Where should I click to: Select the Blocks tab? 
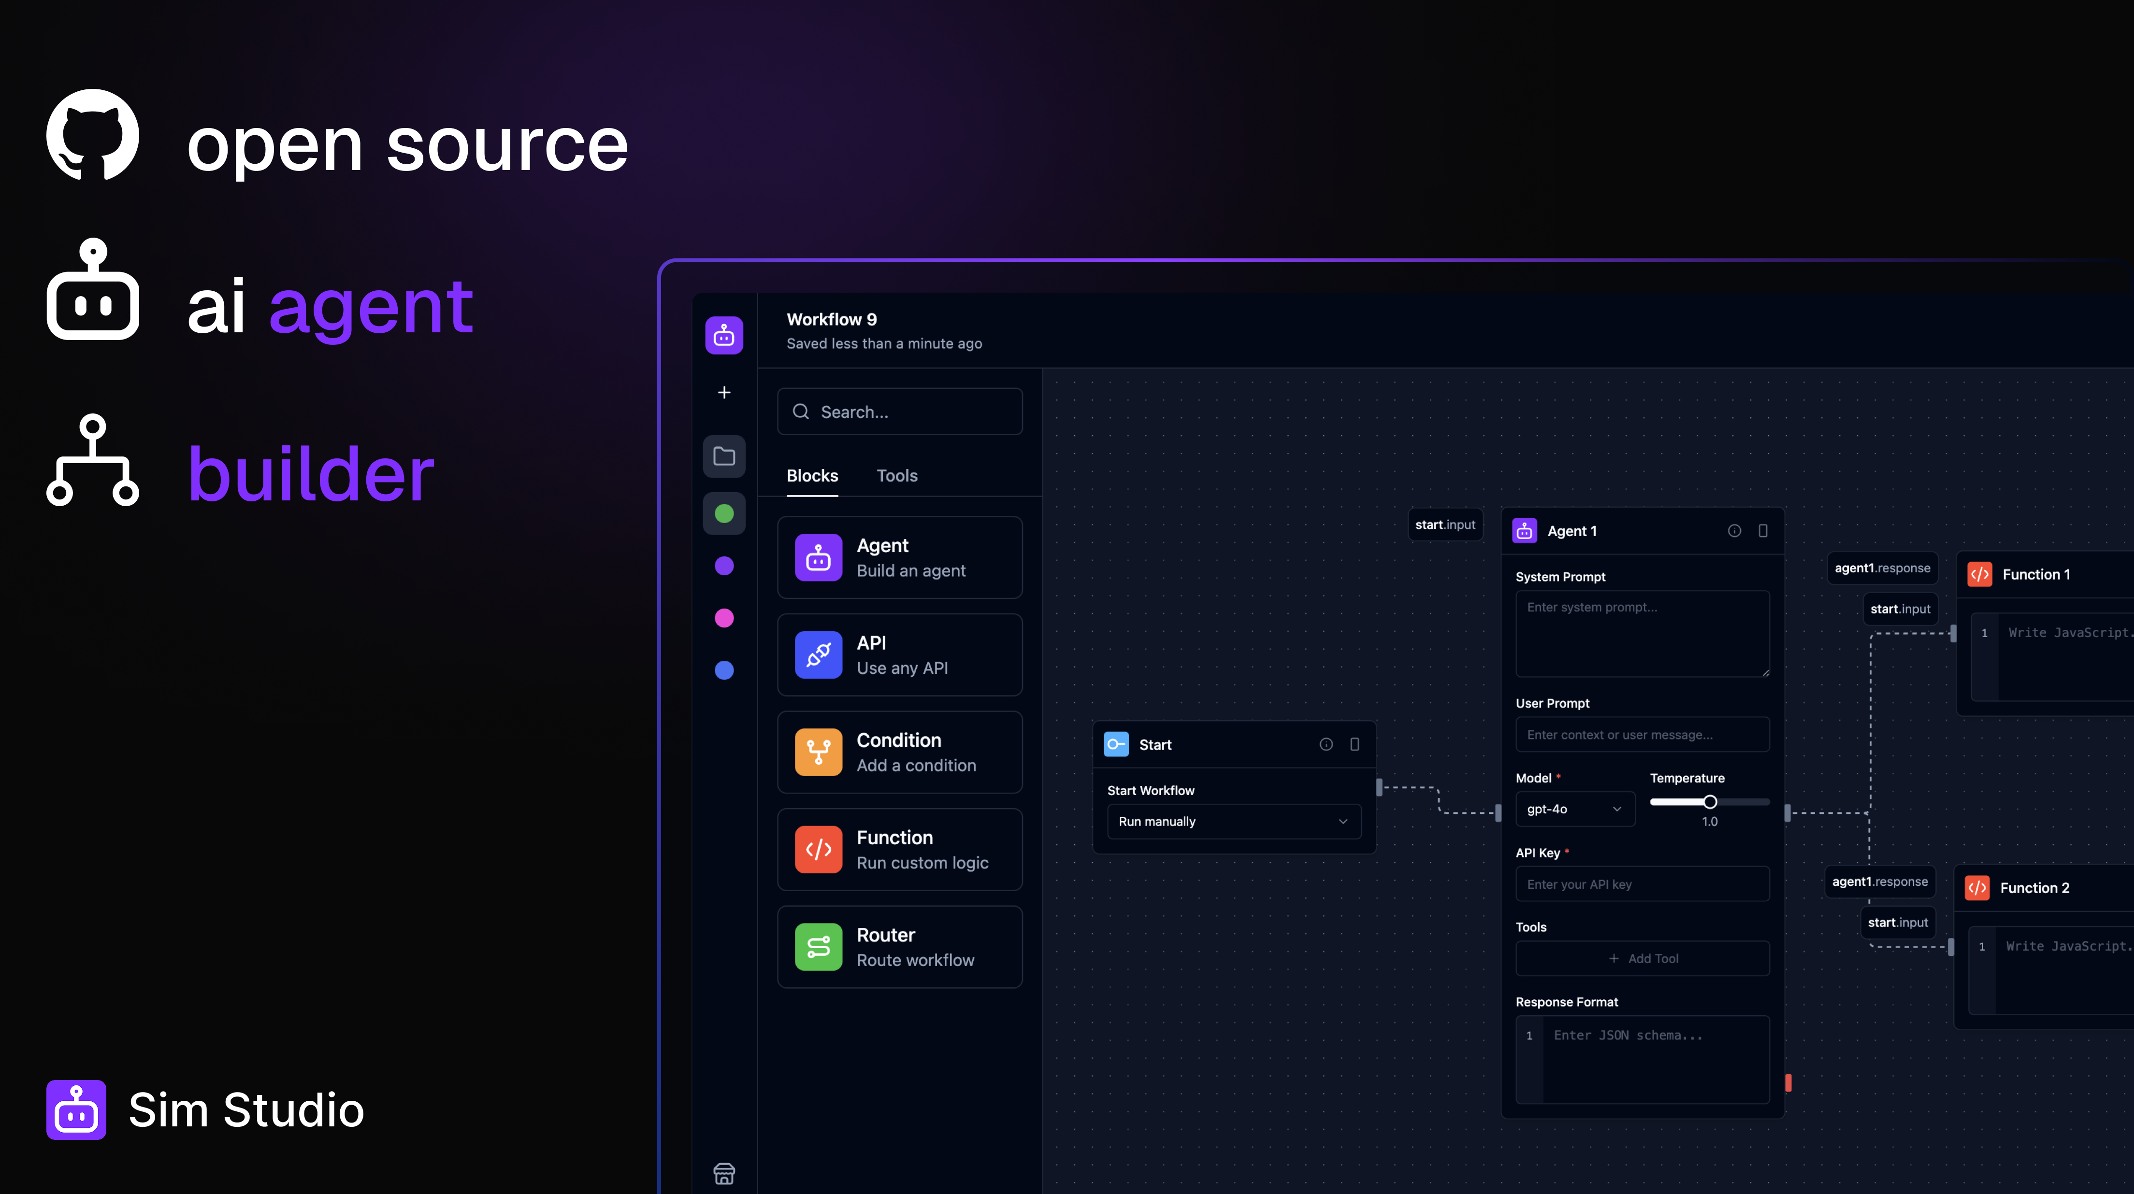[x=812, y=475]
